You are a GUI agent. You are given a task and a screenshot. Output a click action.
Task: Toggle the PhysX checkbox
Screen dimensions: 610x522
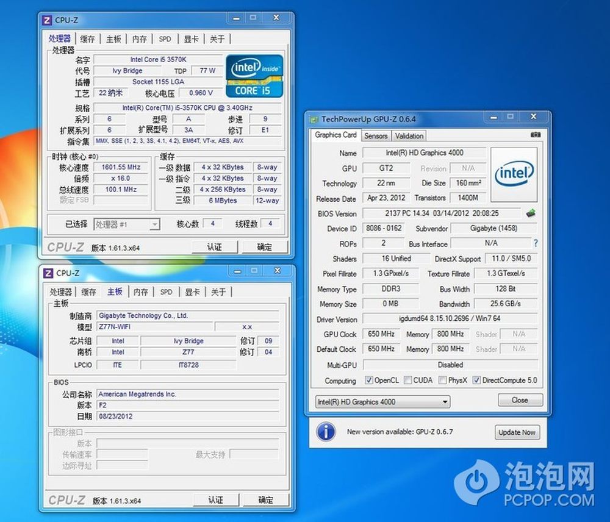(x=442, y=380)
